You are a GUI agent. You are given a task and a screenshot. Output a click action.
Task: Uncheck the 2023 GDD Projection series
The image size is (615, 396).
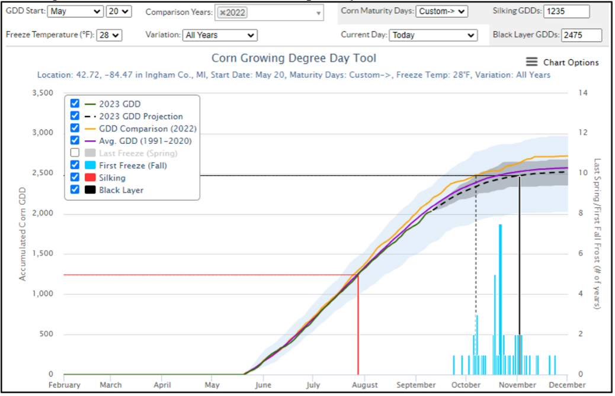(x=74, y=116)
